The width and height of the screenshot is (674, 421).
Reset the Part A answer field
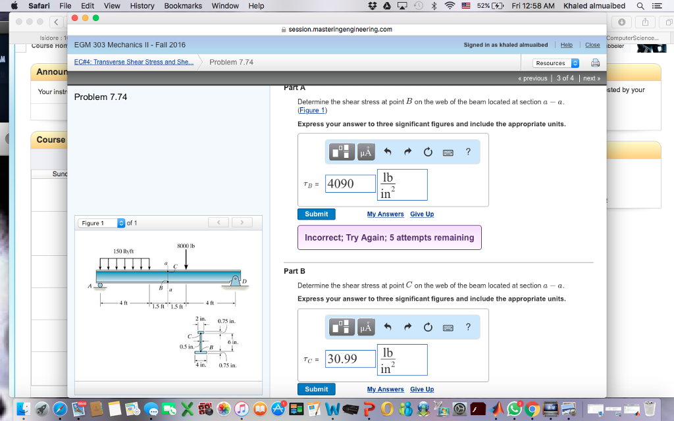[x=428, y=152]
